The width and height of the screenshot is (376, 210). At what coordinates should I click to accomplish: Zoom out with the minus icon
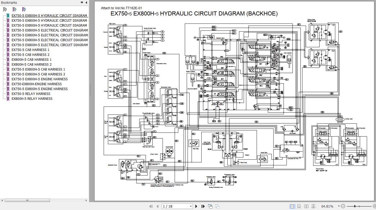(343, 206)
